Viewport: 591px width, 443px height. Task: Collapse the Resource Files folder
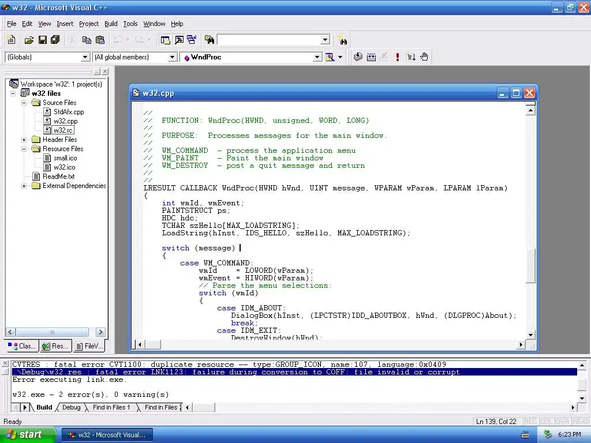[24, 149]
